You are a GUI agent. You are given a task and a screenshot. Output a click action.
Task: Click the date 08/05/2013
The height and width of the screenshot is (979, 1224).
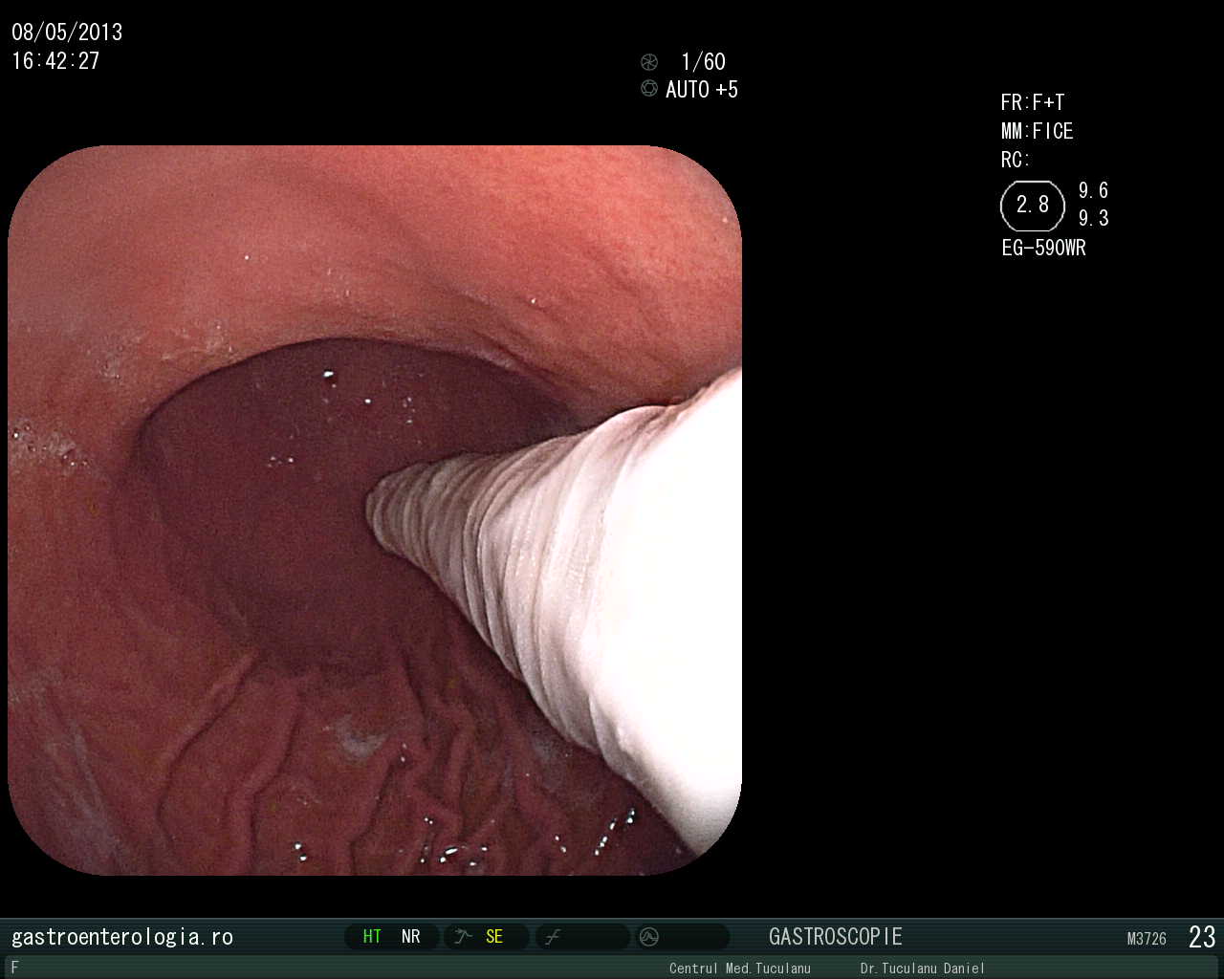67,33
